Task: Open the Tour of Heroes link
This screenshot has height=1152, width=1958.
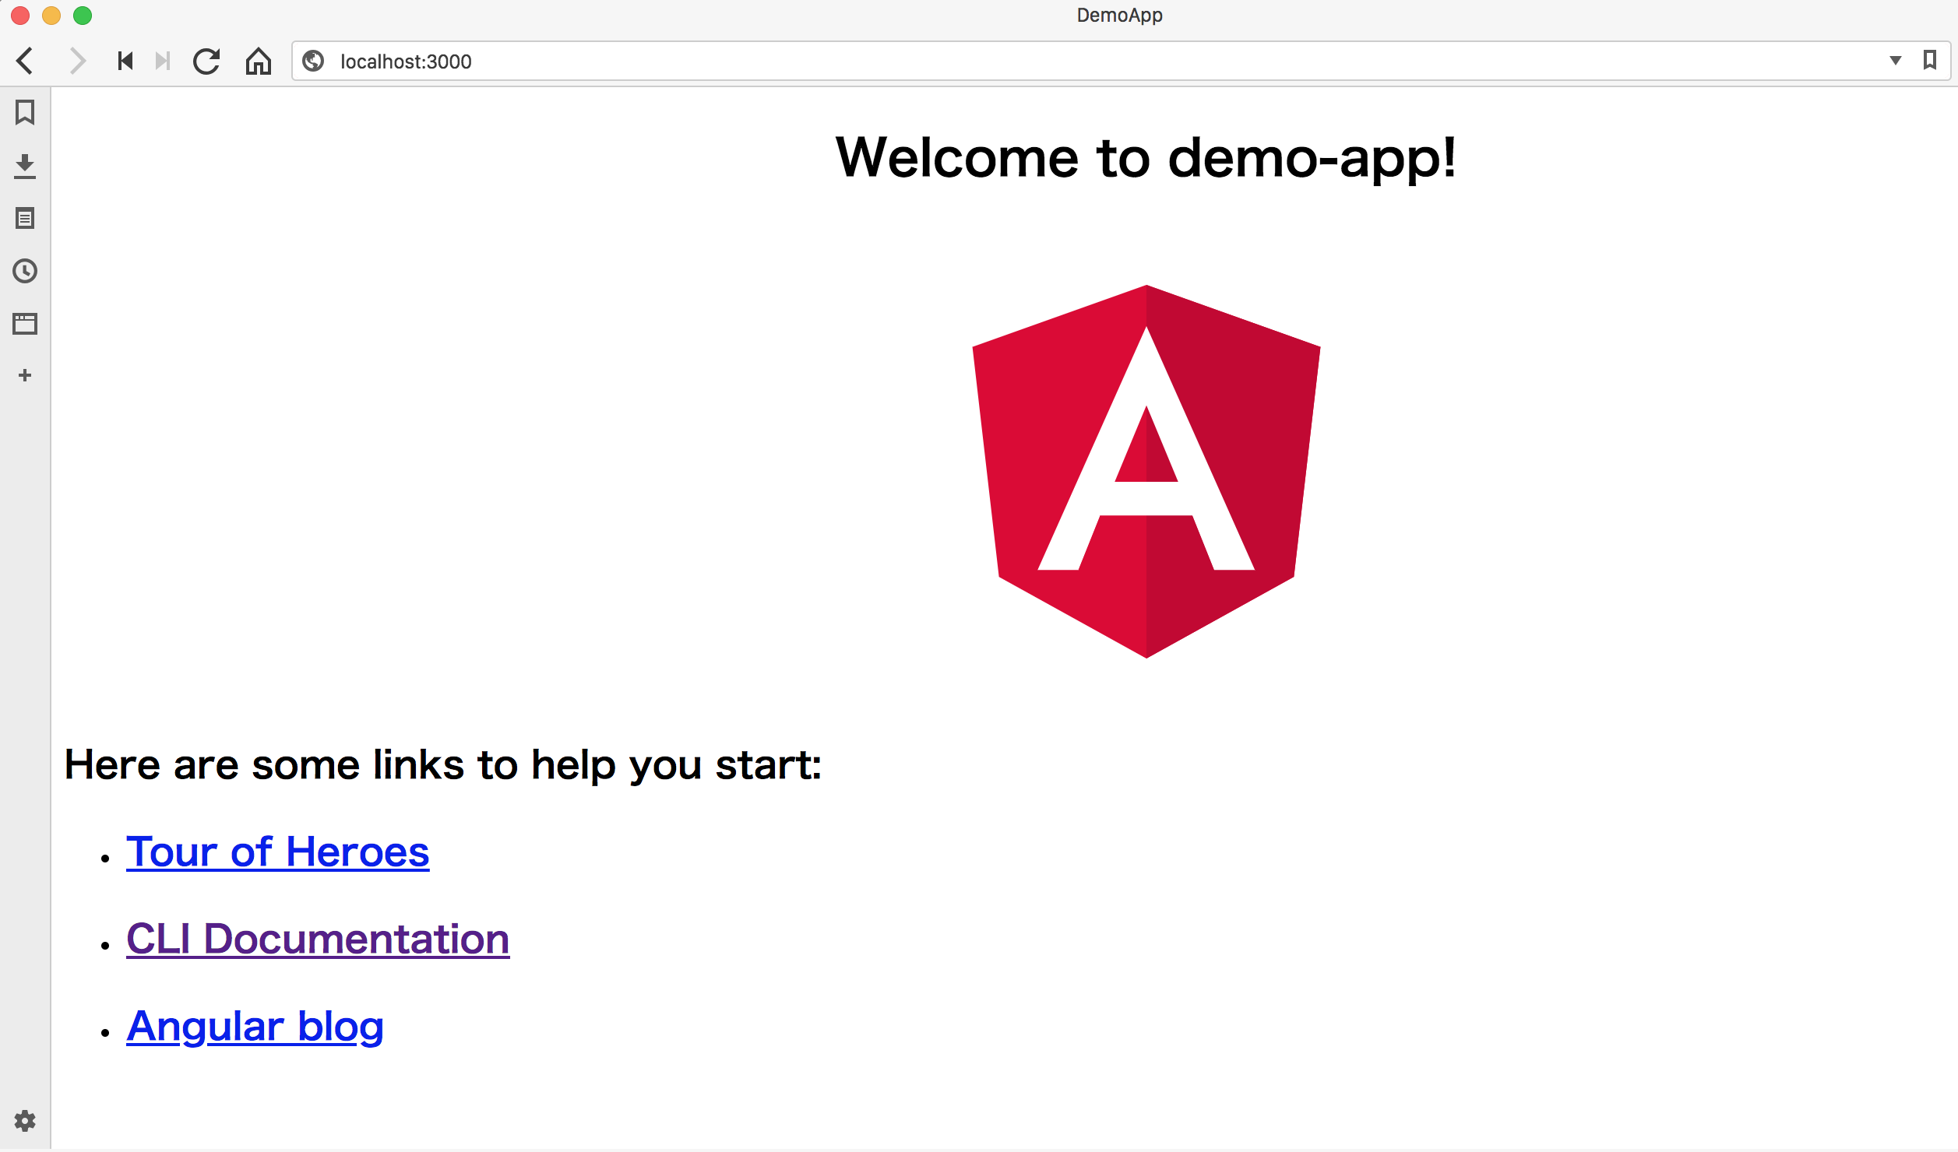Action: pos(278,852)
